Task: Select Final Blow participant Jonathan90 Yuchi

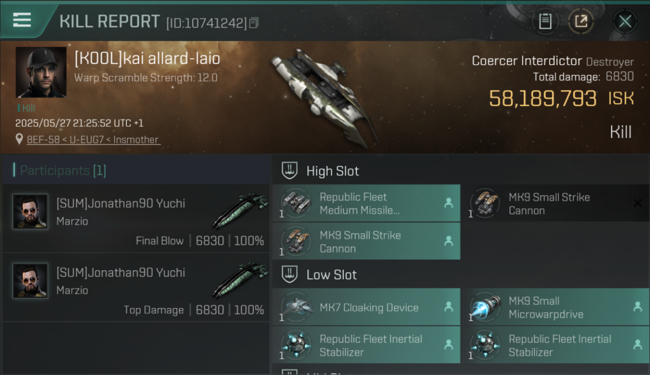Action: coord(136,218)
